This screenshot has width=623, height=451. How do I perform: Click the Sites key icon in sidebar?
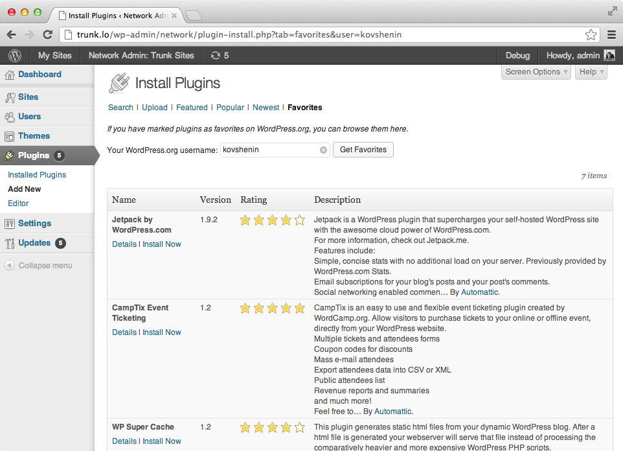coord(10,97)
